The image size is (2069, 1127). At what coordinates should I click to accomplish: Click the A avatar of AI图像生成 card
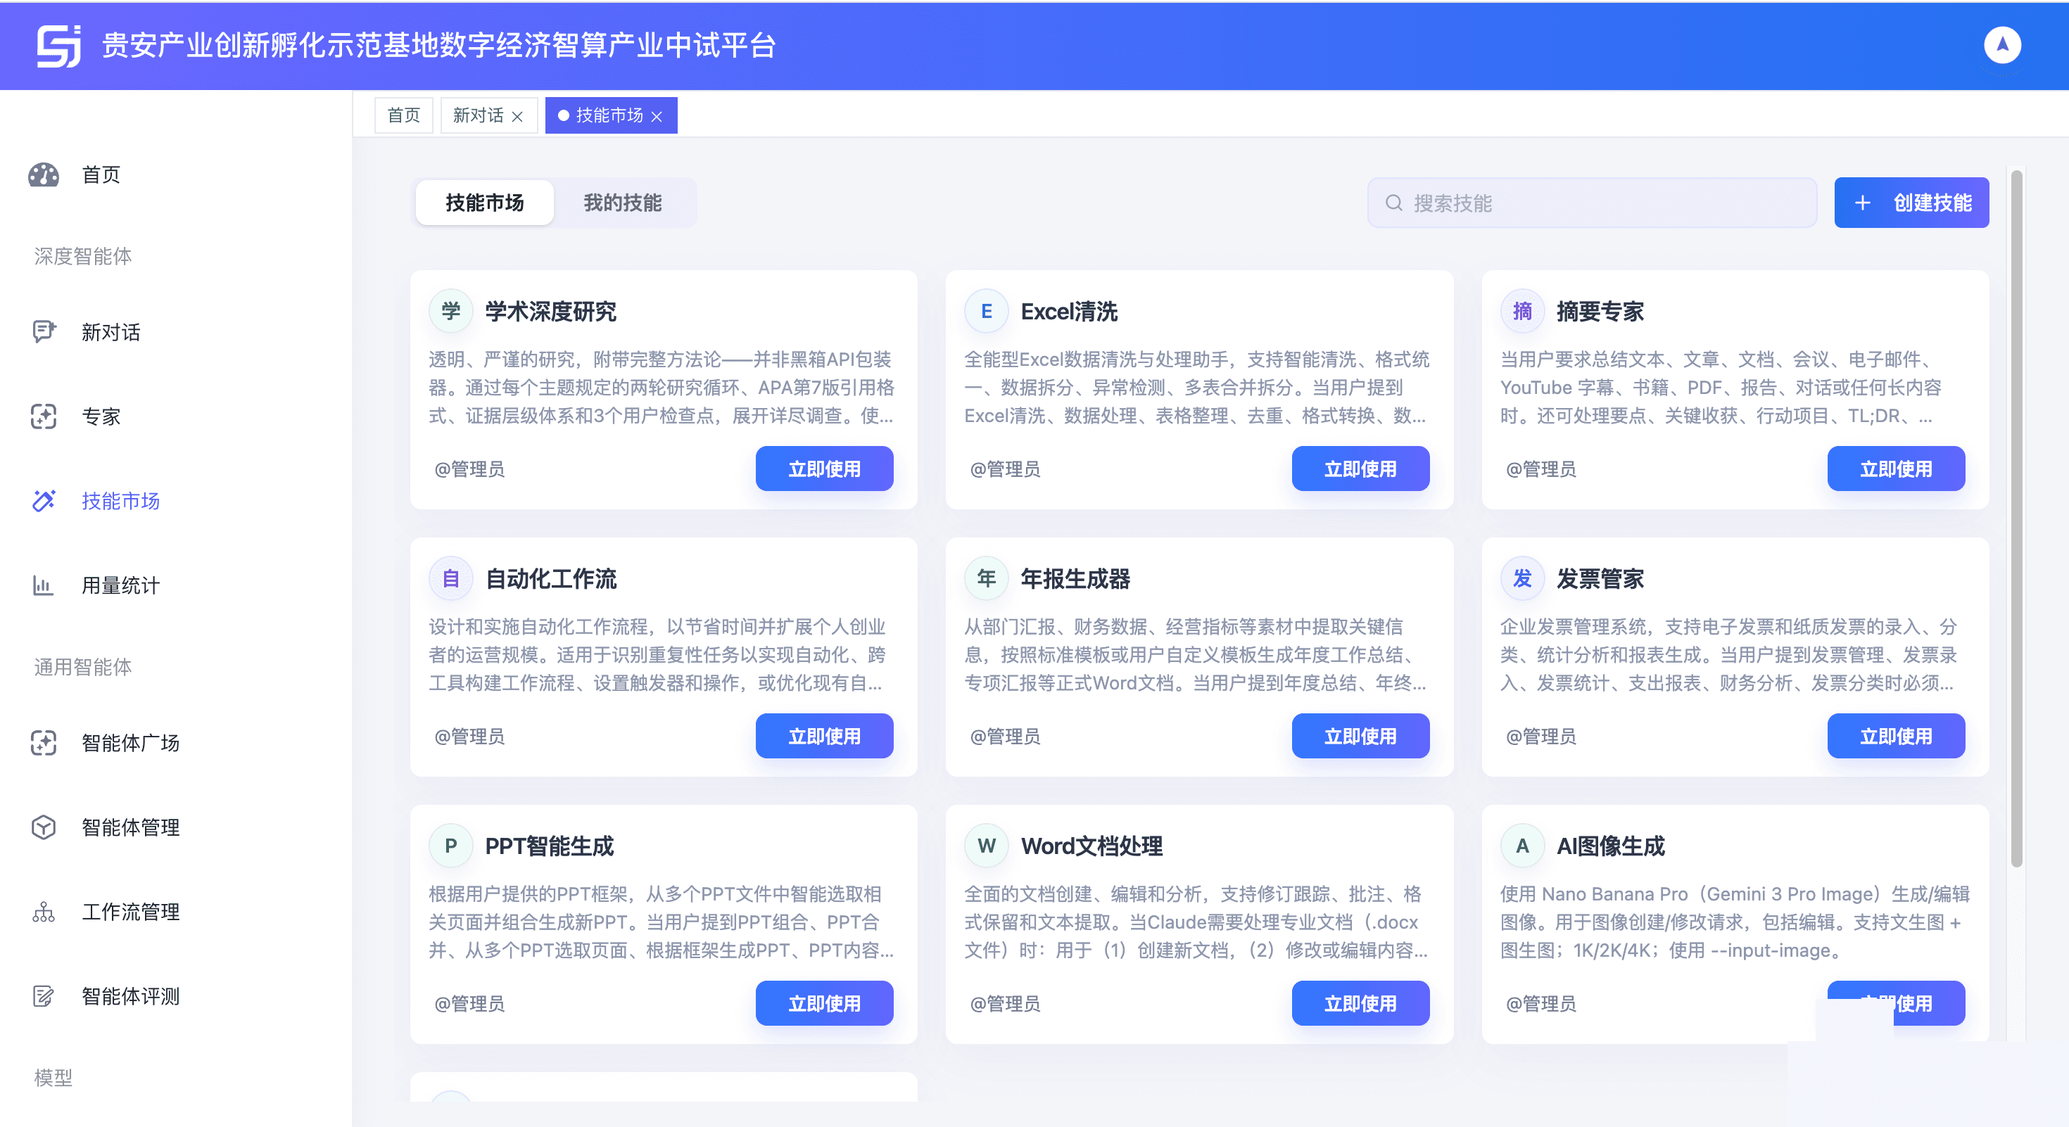[1522, 846]
